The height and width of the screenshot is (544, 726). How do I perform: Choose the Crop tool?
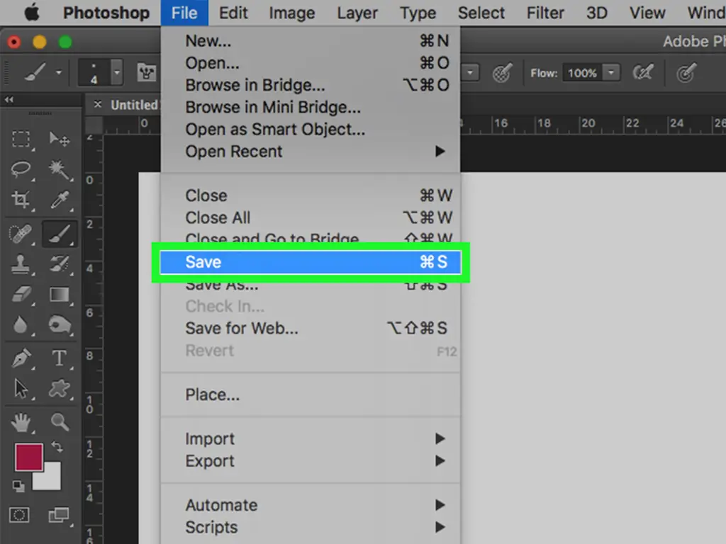click(x=21, y=200)
